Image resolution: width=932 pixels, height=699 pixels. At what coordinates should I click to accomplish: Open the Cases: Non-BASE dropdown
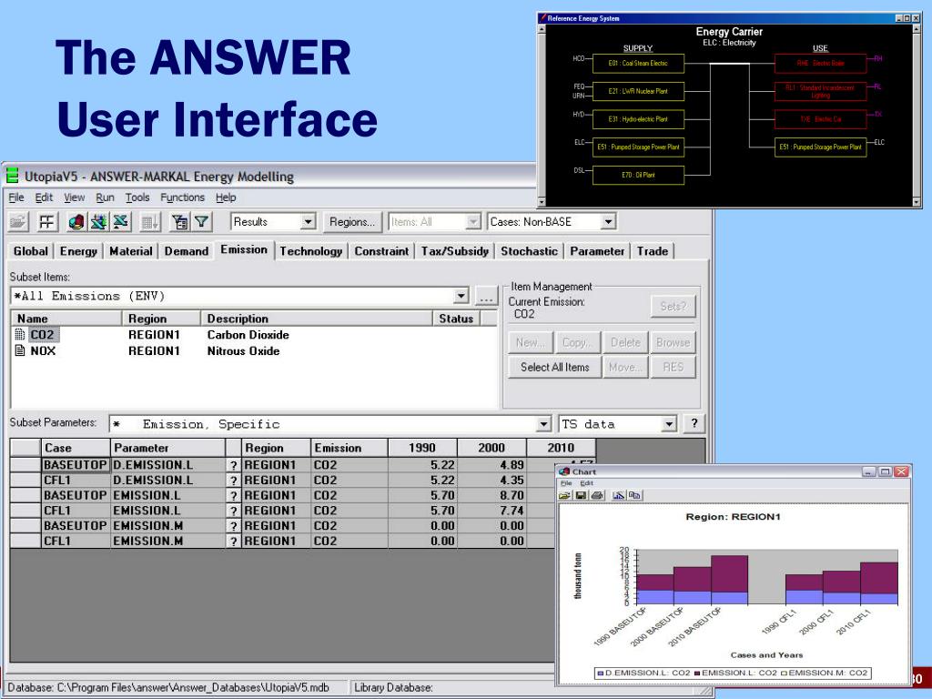[608, 222]
